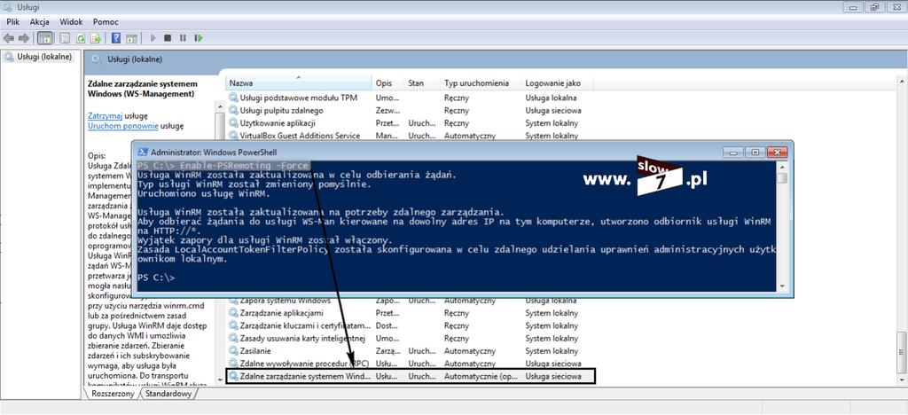Open Help with the blue question-mark icon
Viewport: 908px width, 415px height.
pyautogui.click(x=116, y=38)
